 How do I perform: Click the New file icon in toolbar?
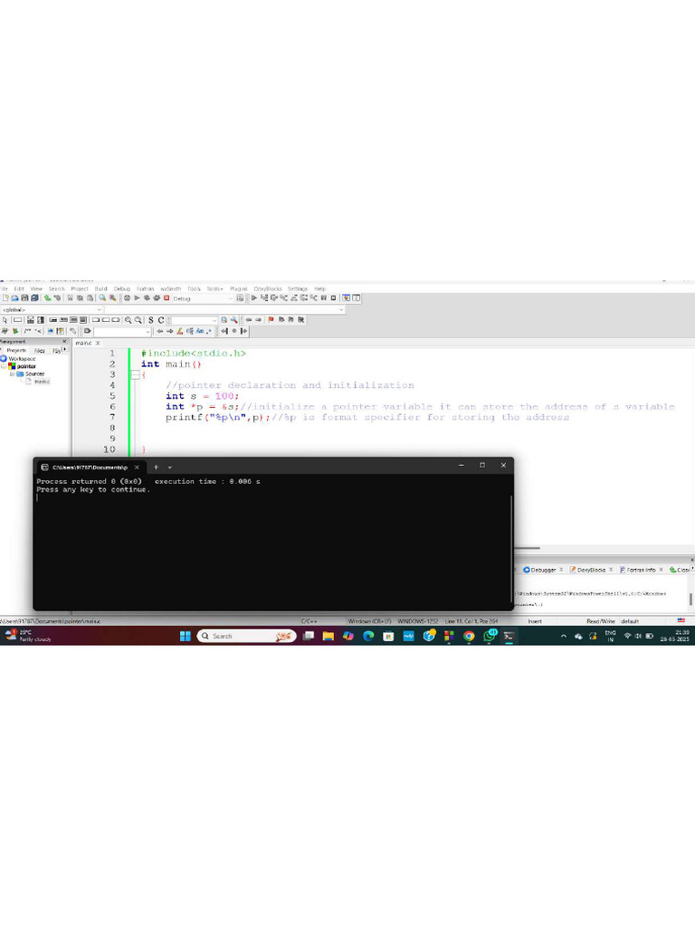tap(5, 298)
